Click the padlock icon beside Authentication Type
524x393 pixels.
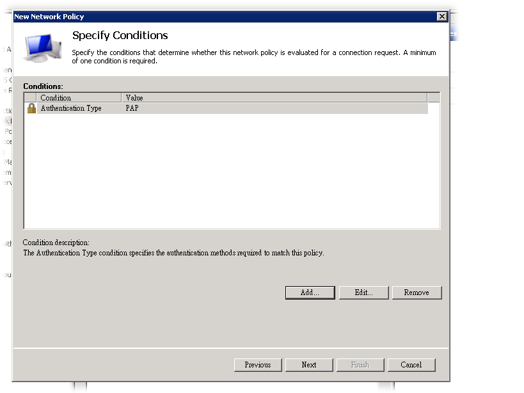pos(31,108)
